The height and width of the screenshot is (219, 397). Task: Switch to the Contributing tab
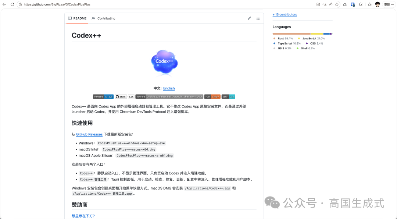coord(104,18)
